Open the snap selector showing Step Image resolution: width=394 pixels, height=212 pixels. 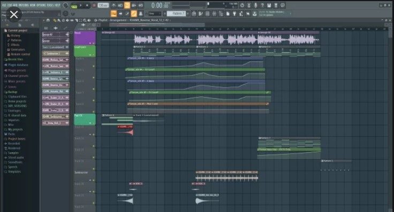(x=155, y=13)
